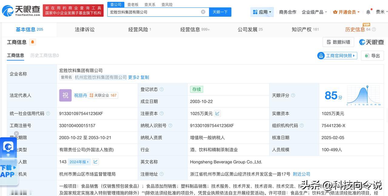
Task: Open the 基本信息 205 tab
Action: pos(29,29)
